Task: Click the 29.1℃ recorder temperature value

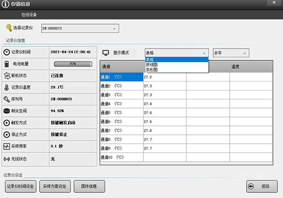Action: pyautogui.click(x=57, y=87)
